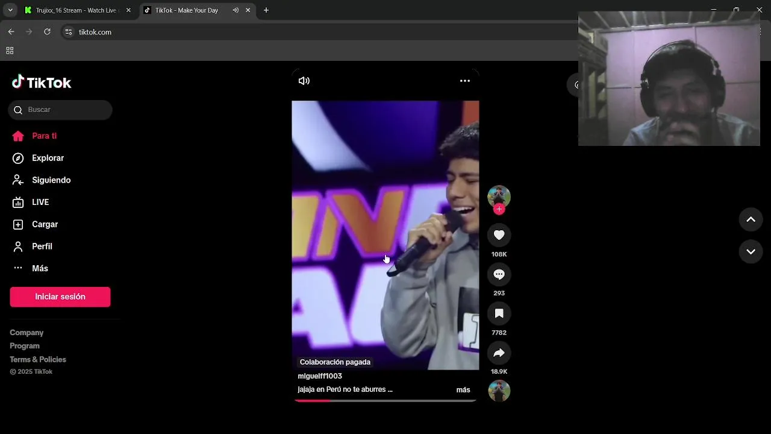Go to the previous video with up chevron
This screenshot has width=771, height=434.
751,219
